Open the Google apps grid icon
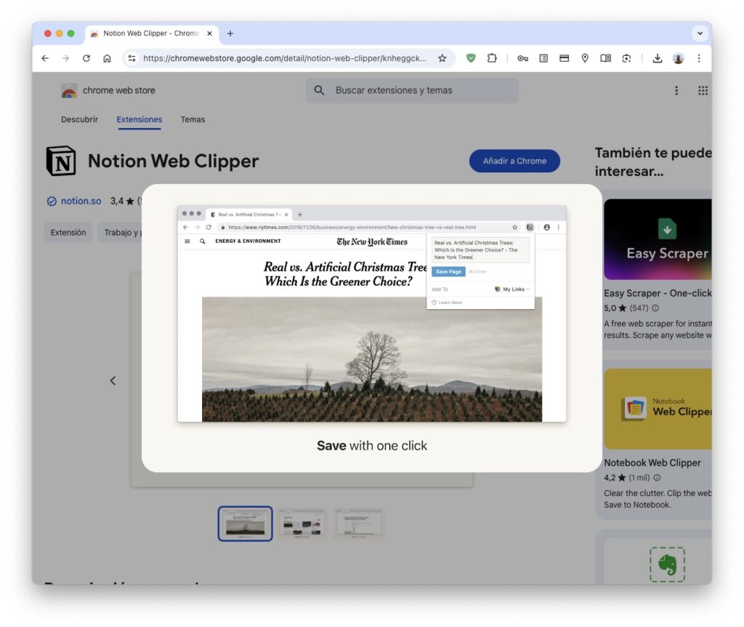 coord(703,90)
